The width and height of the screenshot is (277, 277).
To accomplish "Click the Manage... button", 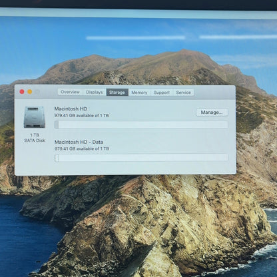I will tap(212, 113).
